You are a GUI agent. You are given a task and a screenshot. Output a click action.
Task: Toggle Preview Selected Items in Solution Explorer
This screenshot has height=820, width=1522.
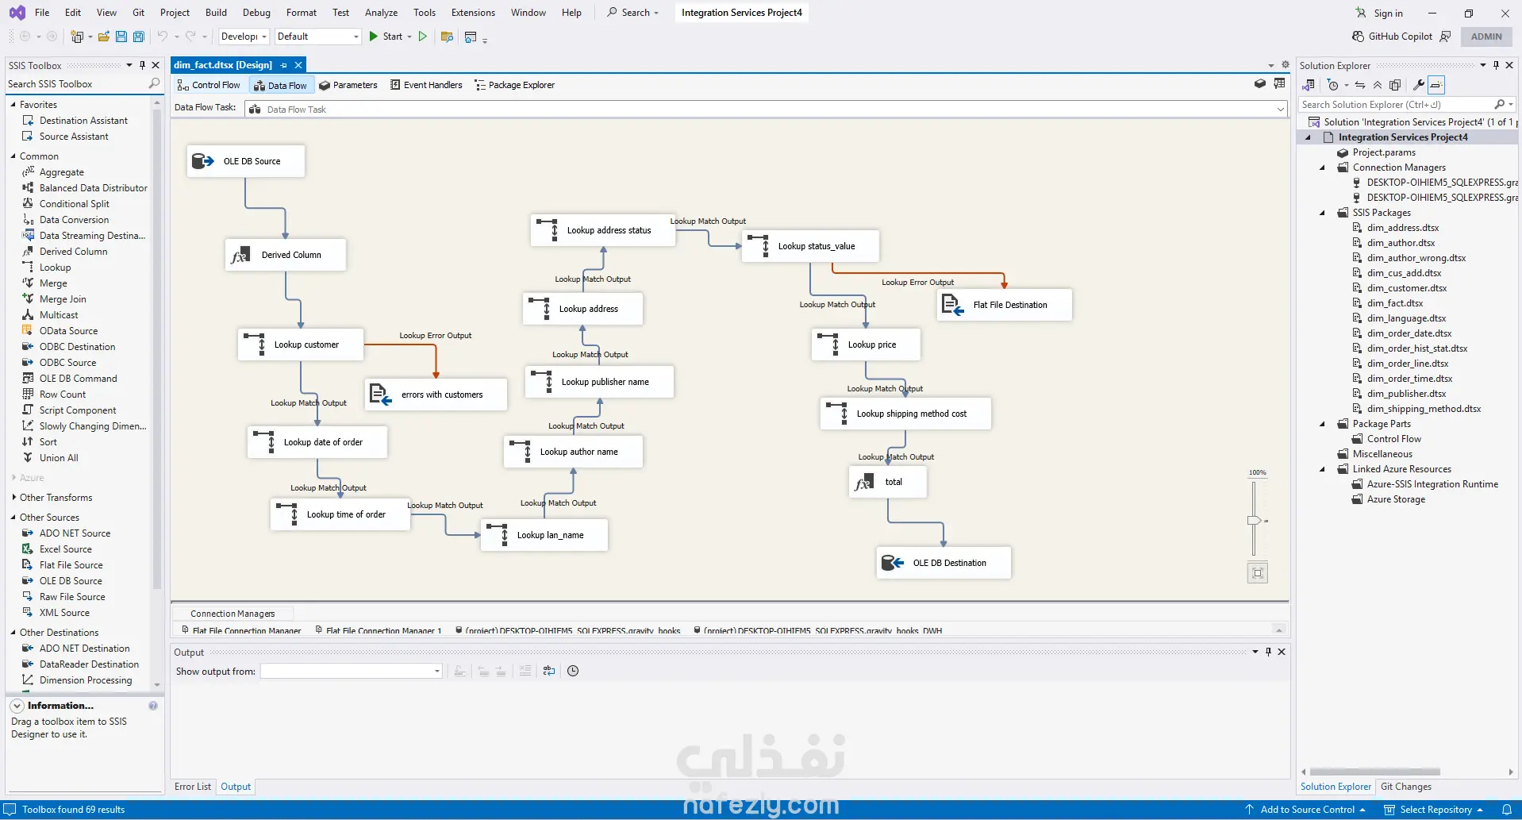(x=1437, y=85)
